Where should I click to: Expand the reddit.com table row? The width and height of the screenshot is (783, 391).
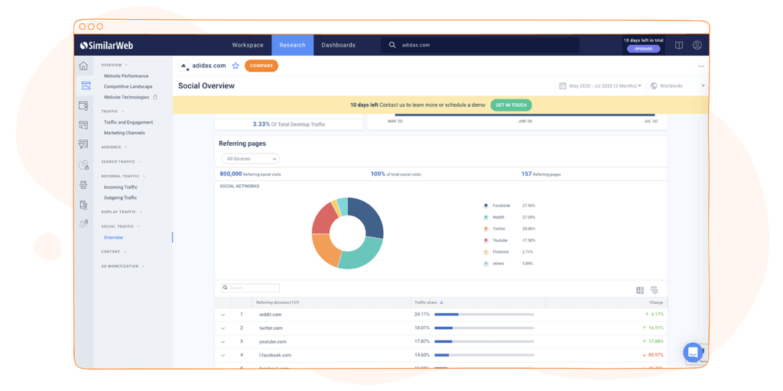click(223, 315)
